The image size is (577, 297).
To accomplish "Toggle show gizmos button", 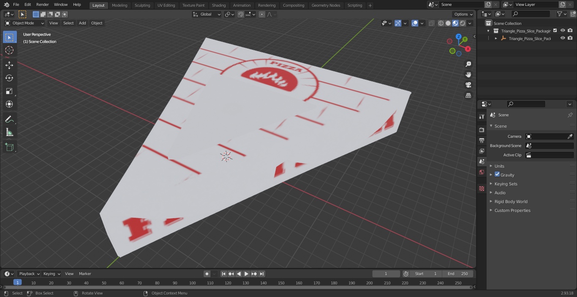I will (398, 23).
